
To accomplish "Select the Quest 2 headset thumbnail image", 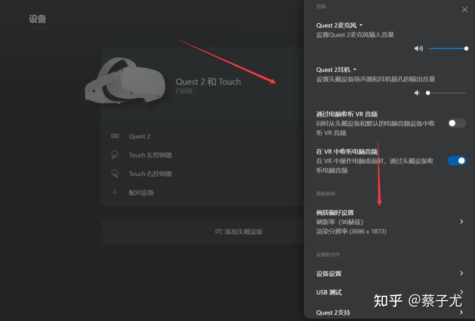I will point(125,80).
